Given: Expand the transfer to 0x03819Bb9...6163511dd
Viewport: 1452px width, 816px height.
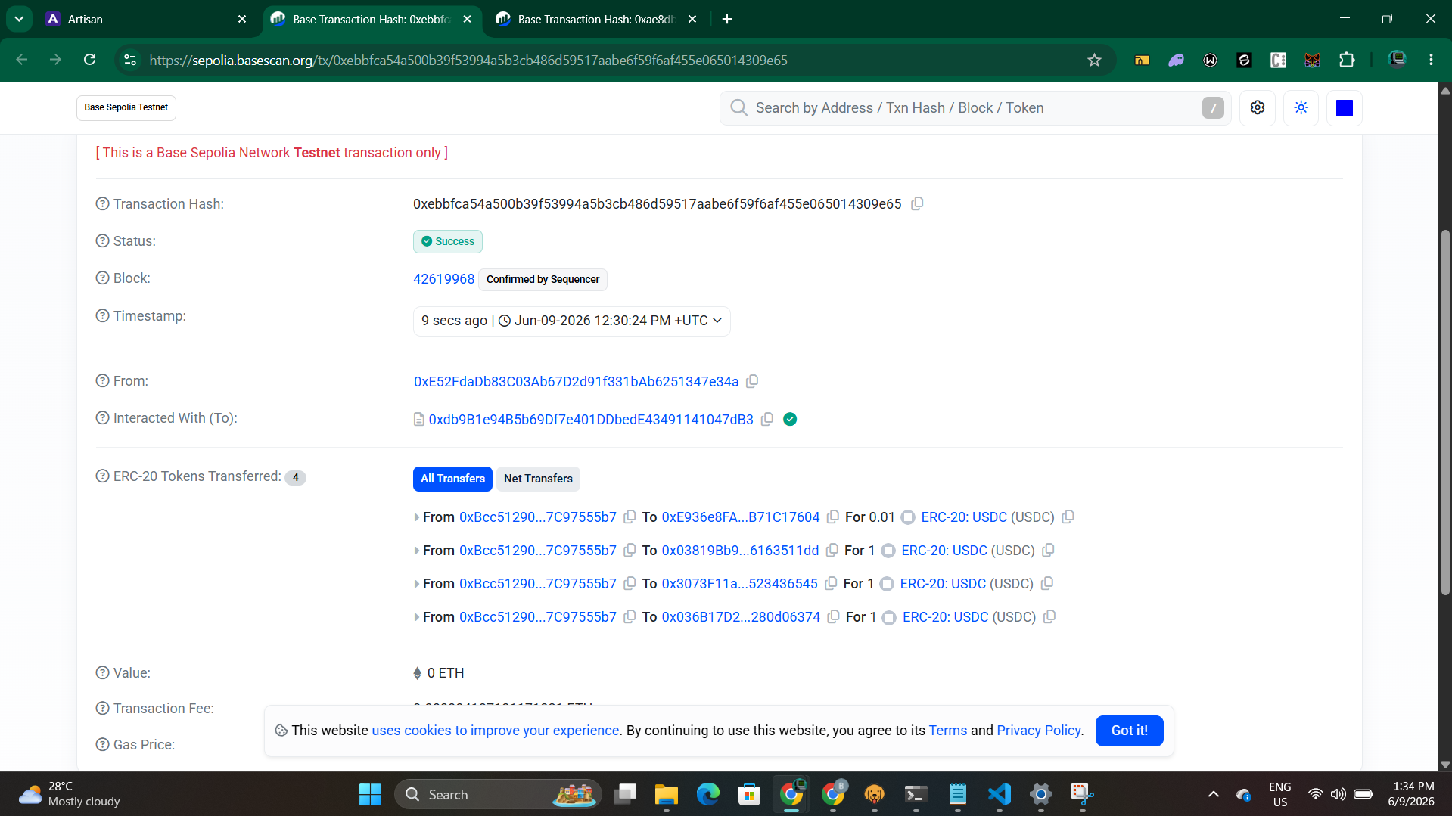Looking at the screenshot, I should tap(417, 551).
